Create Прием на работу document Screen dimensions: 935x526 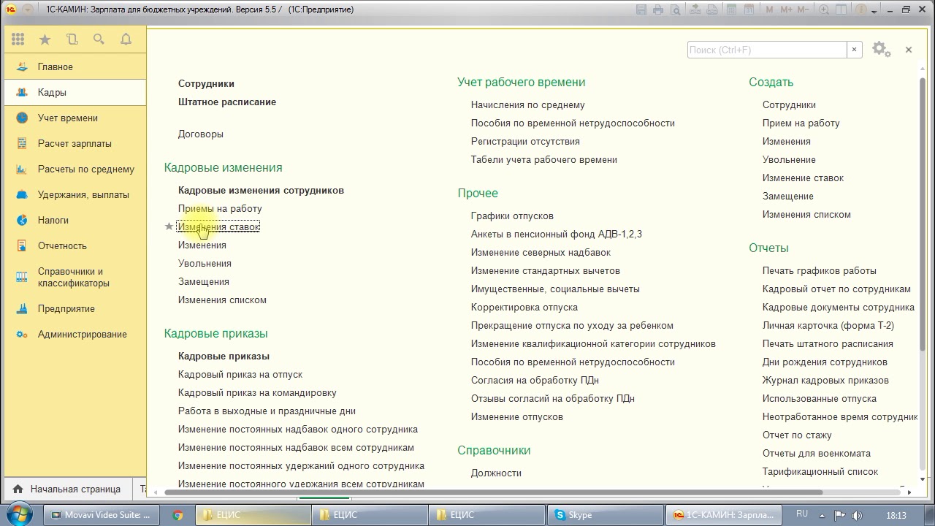(801, 123)
